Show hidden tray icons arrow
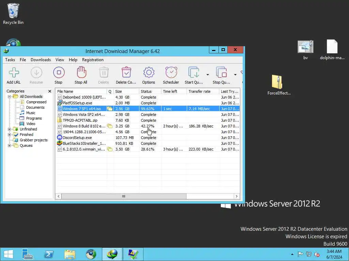This screenshot has height=261, width=349. 292,254
